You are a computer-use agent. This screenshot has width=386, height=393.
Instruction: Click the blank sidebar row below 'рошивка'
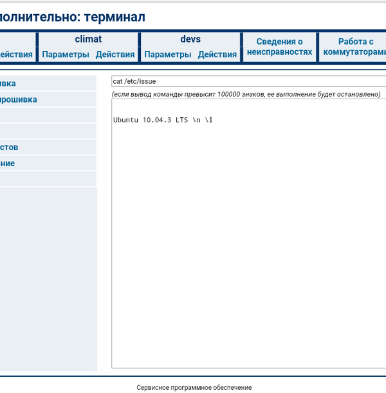tap(48, 115)
